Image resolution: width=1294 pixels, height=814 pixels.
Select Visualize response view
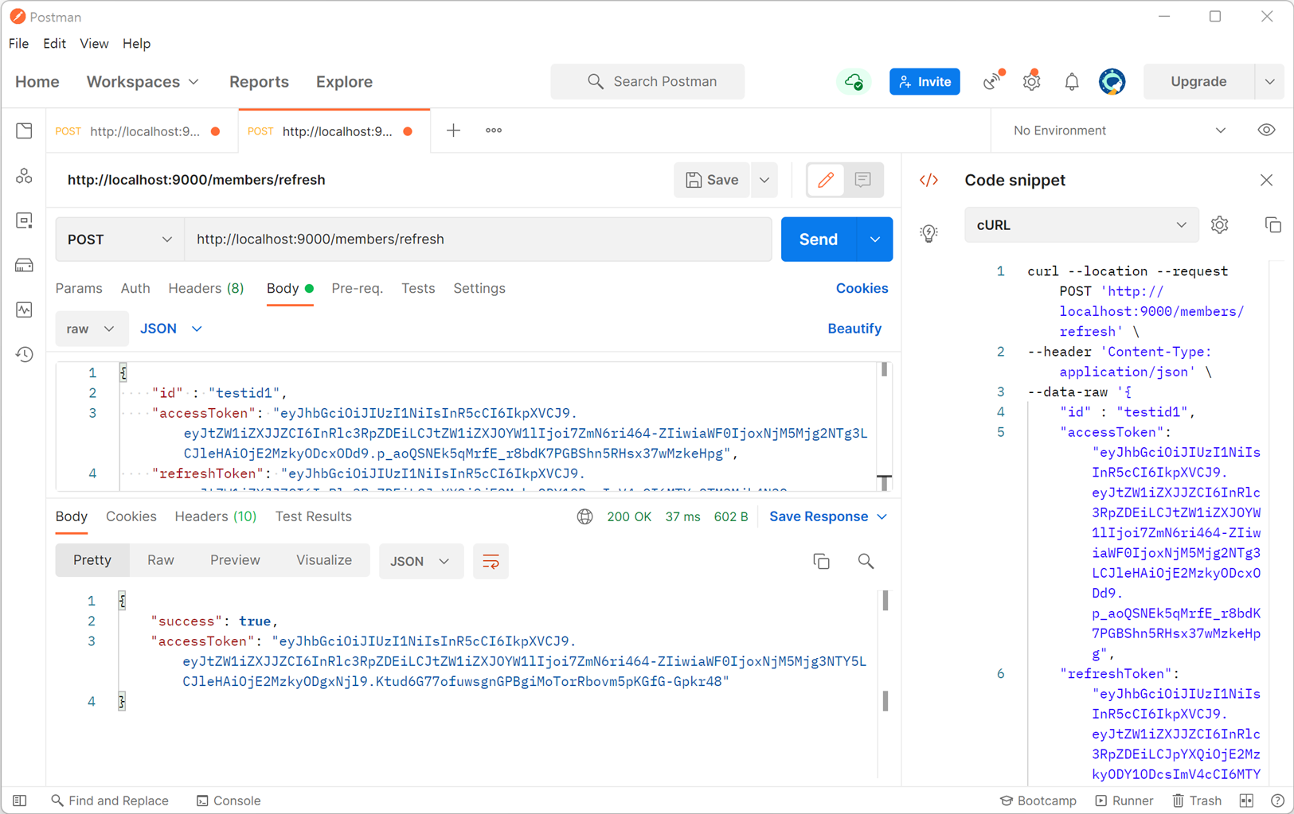click(x=324, y=560)
